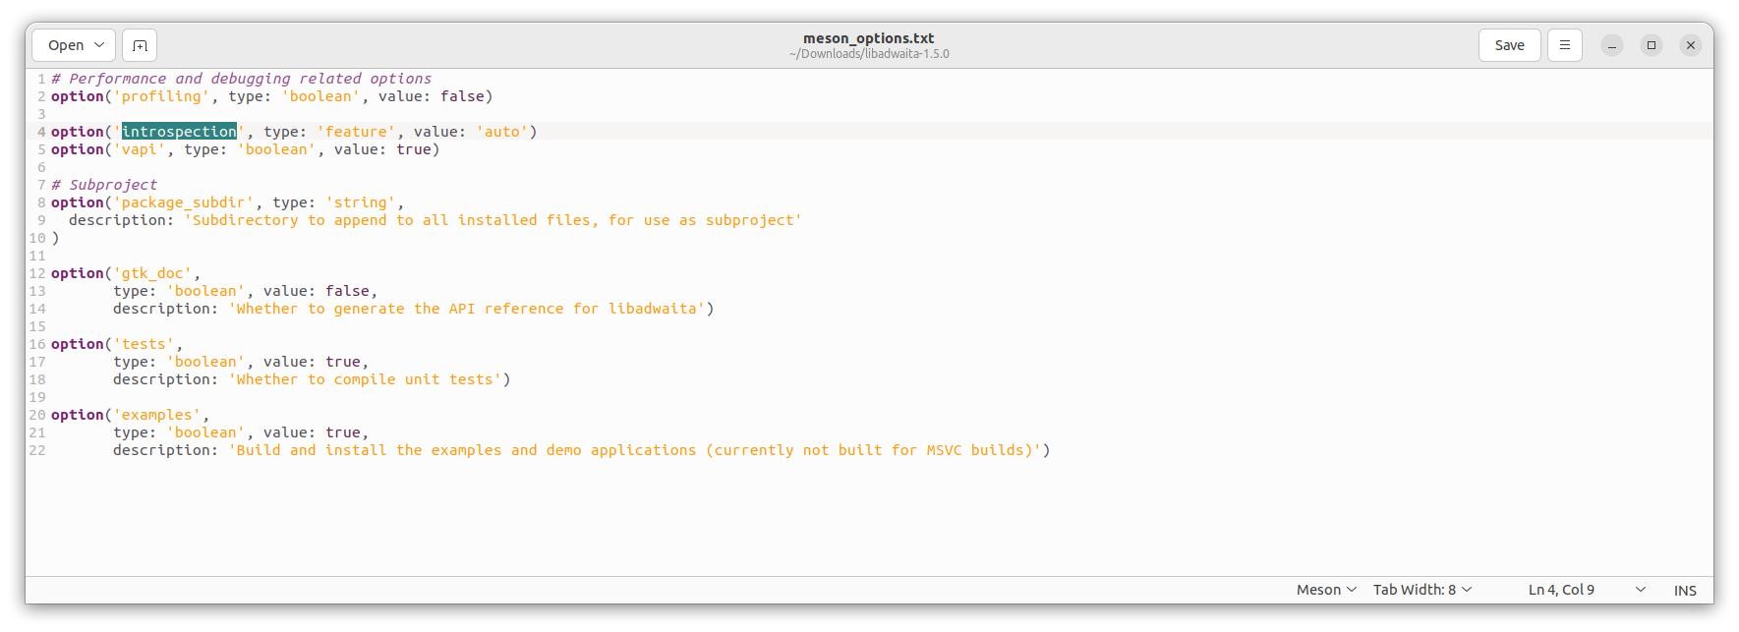Click line number 12 in the gutter
The width and height of the screenshot is (1739, 632).
pos(37,273)
